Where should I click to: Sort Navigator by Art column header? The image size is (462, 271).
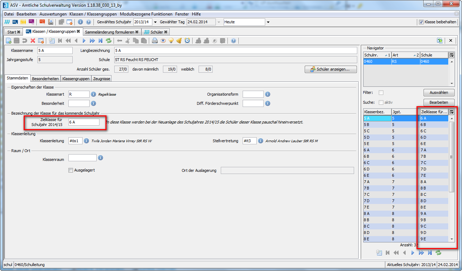406,55
